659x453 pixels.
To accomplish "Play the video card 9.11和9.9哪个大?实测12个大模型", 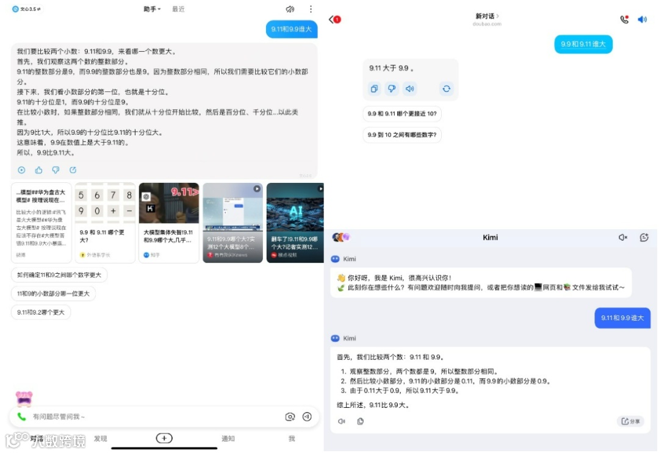I will tap(233, 223).
